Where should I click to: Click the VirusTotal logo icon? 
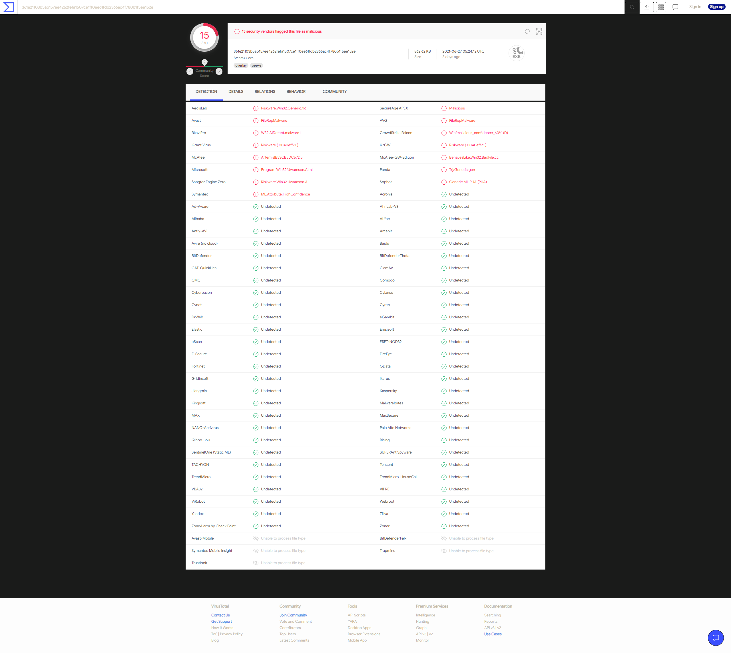point(9,7)
